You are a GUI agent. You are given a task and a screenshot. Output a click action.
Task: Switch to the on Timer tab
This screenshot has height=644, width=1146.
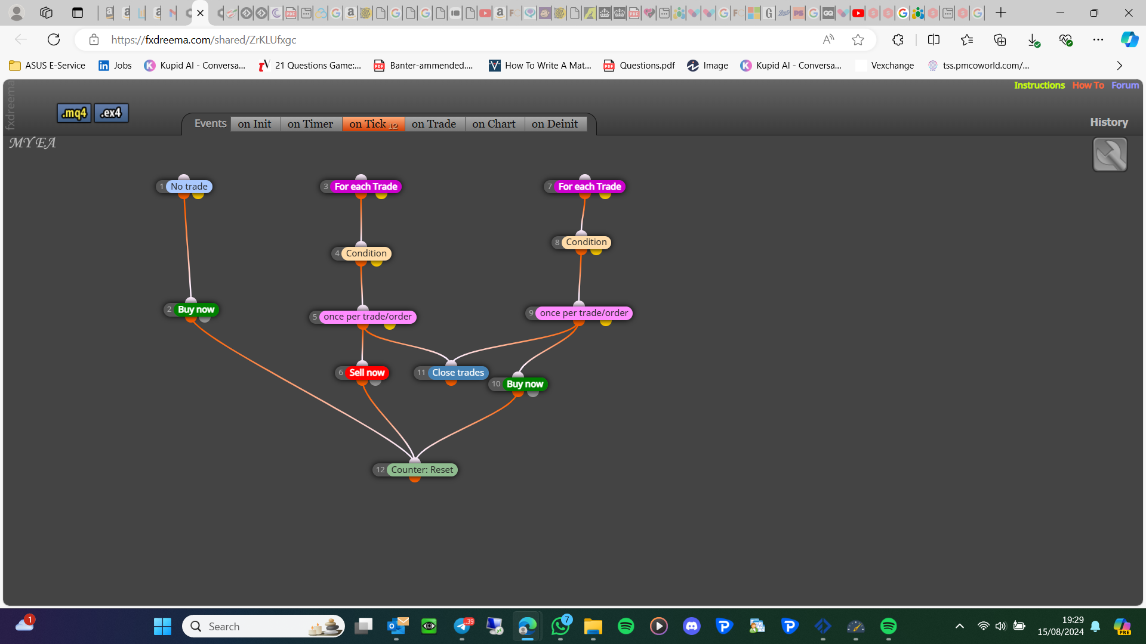click(x=310, y=124)
